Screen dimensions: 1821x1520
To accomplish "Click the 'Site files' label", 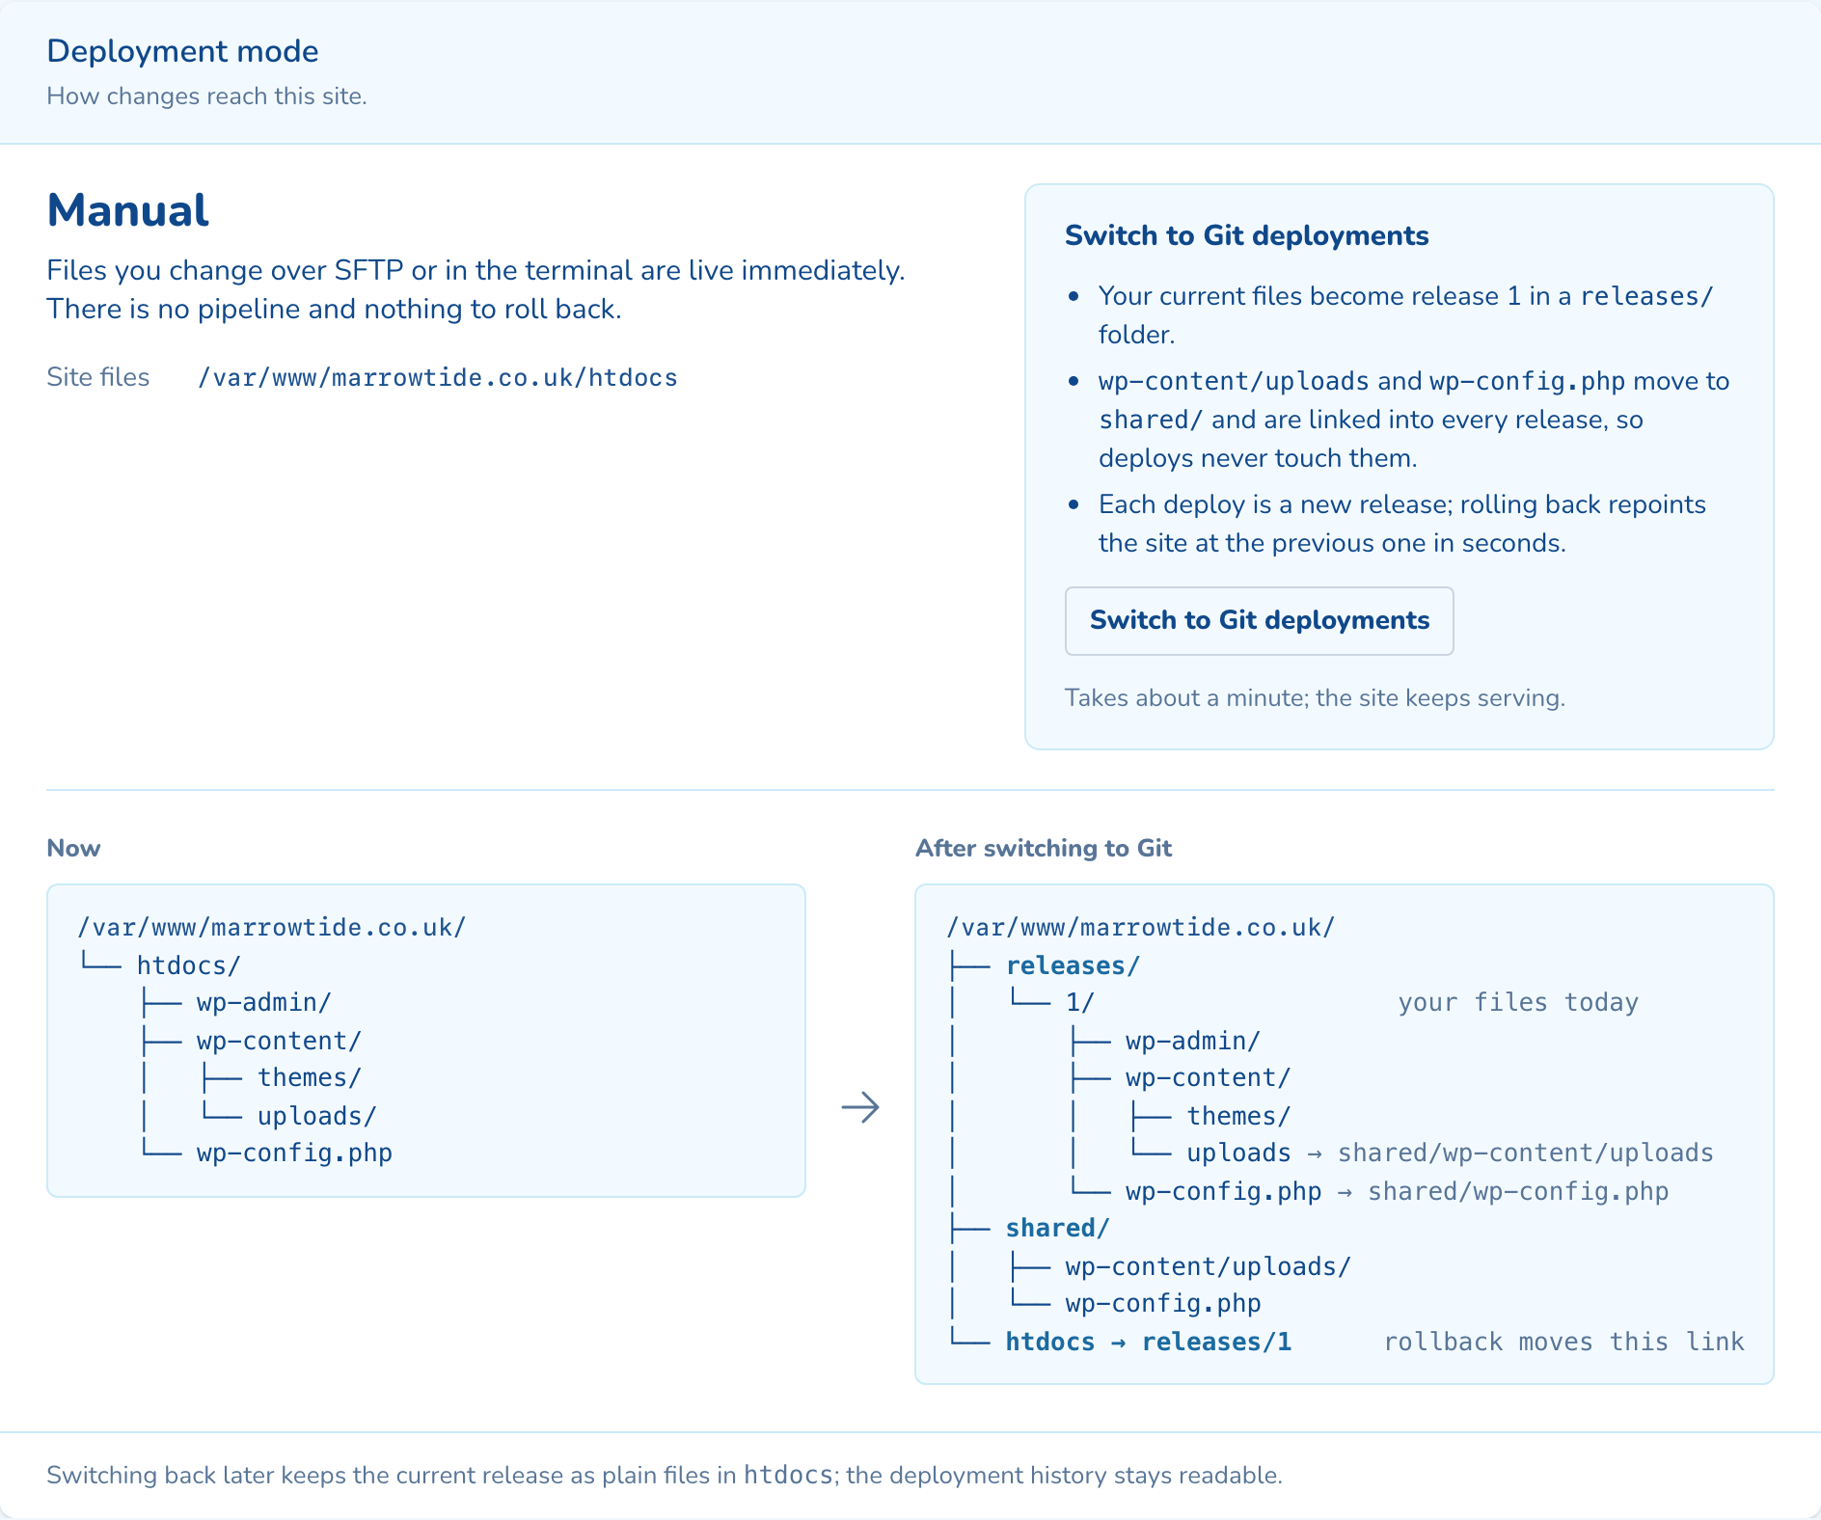I will (97, 377).
